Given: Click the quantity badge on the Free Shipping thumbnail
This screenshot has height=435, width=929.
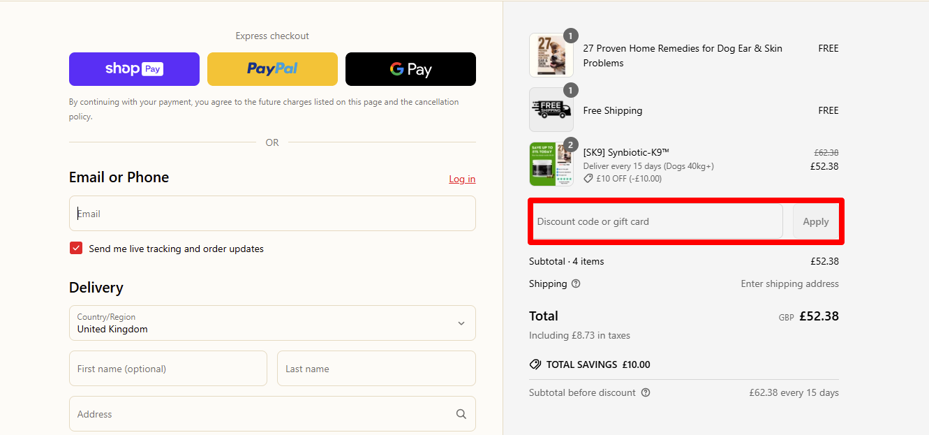Looking at the screenshot, I should [571, 90].
